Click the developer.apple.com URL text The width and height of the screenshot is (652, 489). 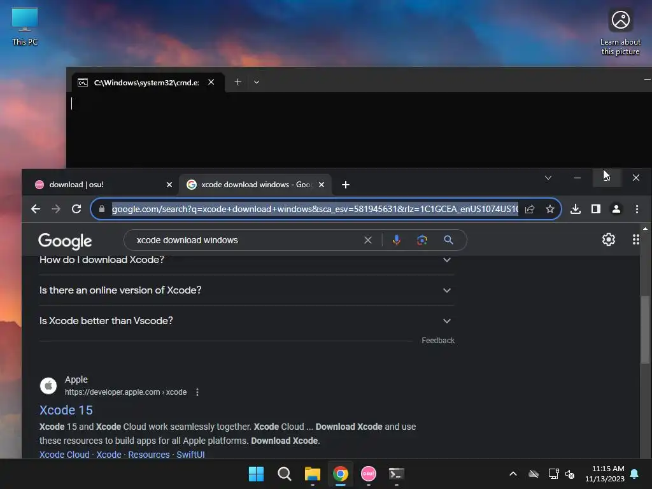[125, 392]
